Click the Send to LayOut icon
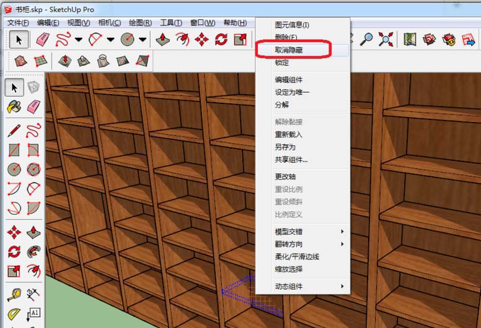 [x=468, y=40]
